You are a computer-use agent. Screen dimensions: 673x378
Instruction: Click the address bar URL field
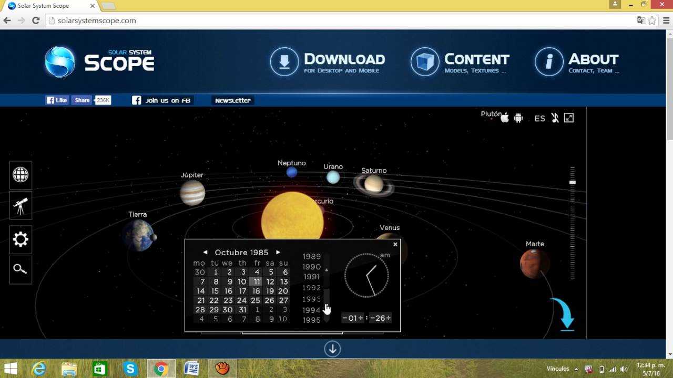339,20
